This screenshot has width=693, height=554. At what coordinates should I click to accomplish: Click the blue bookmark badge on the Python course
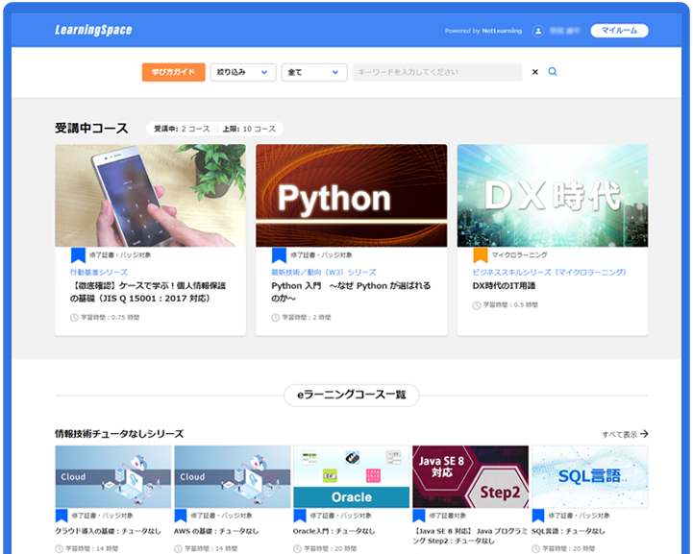pyautogui.click(x=279, y=255)
